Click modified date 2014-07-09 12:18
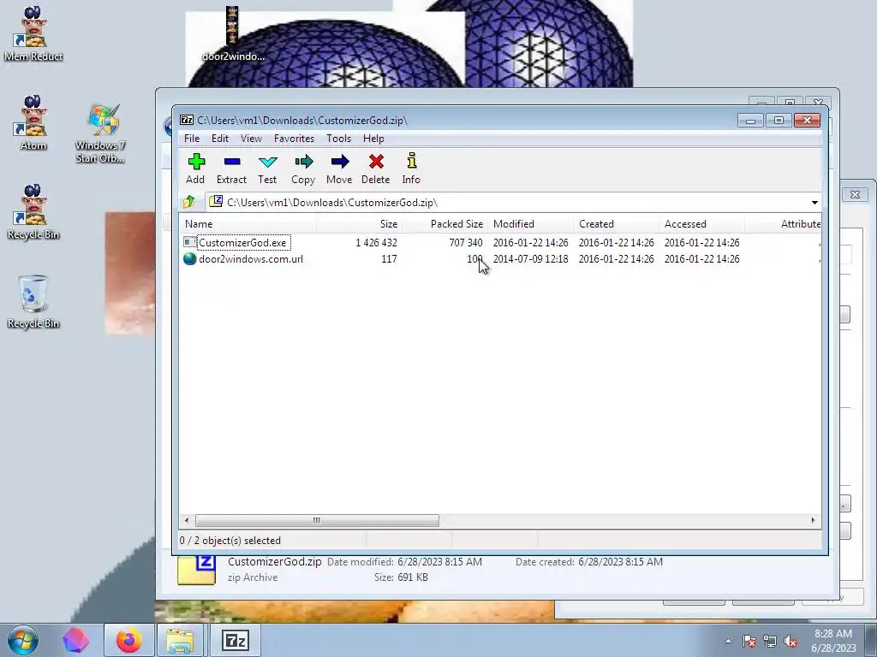 530,258
